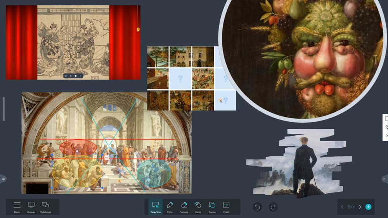
Task: Open the Menu hamburger button
Action: coord(17,207)
